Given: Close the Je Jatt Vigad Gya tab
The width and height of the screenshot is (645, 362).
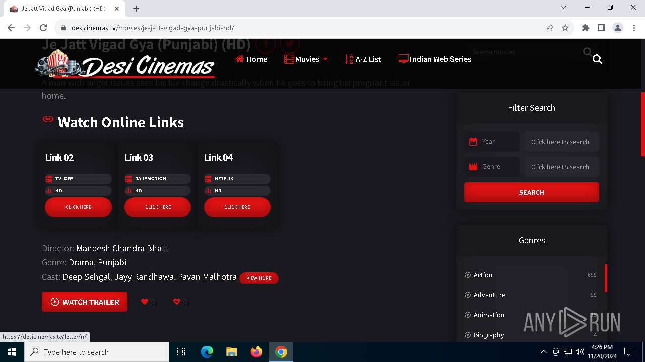Looking at the screenshot, I should (x=117, y=9).
